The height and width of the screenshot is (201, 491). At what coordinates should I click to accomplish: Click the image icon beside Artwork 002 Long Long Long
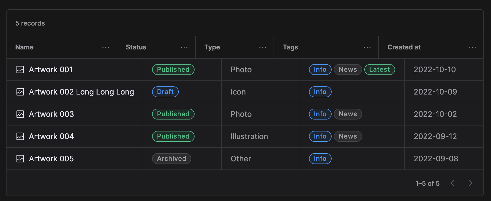tap(20, 92)
